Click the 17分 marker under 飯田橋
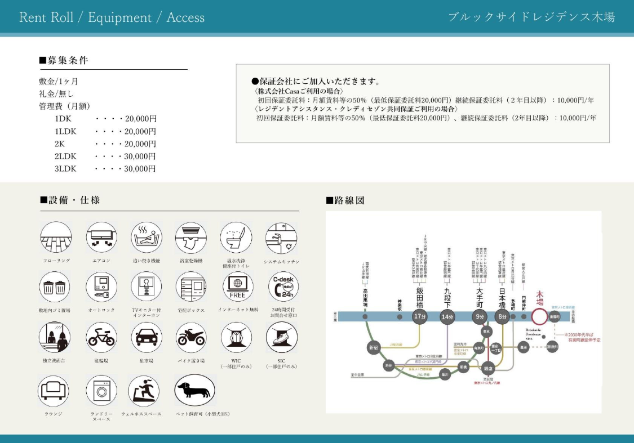This screenshot has height=443, width=634. (x=420, y=316)
